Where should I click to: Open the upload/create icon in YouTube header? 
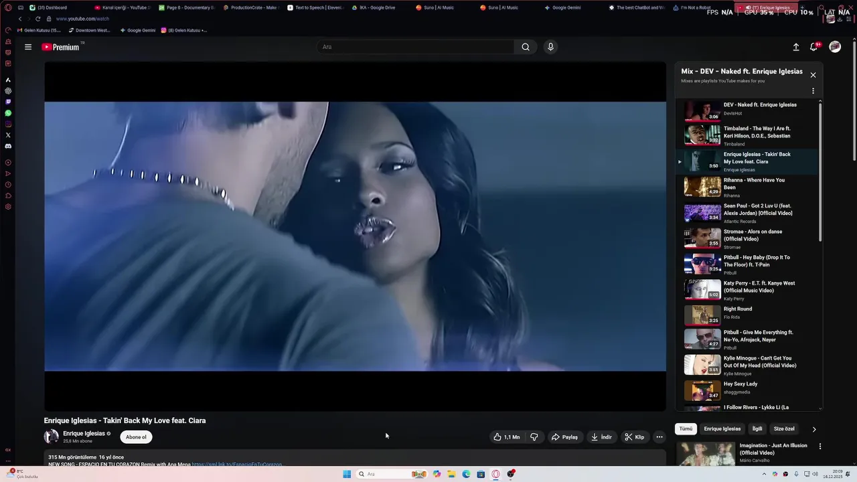(796, 47)
